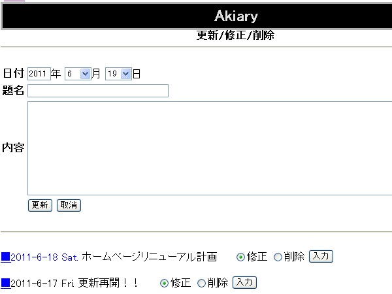Open the 2011-6-18 Sat. entry link

tap(44, 257)
